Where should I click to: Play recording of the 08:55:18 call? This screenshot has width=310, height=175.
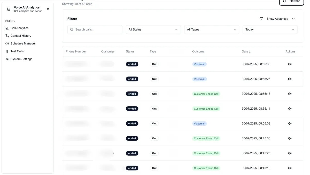pyautogui.click(x=290, y=94)
